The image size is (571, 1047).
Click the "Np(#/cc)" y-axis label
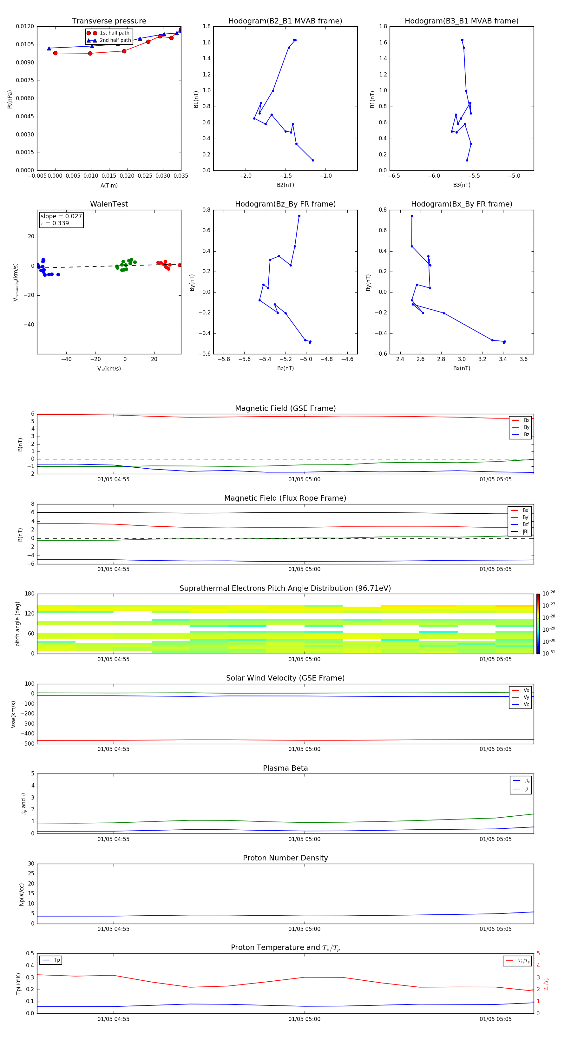click(x=22, y=894)
